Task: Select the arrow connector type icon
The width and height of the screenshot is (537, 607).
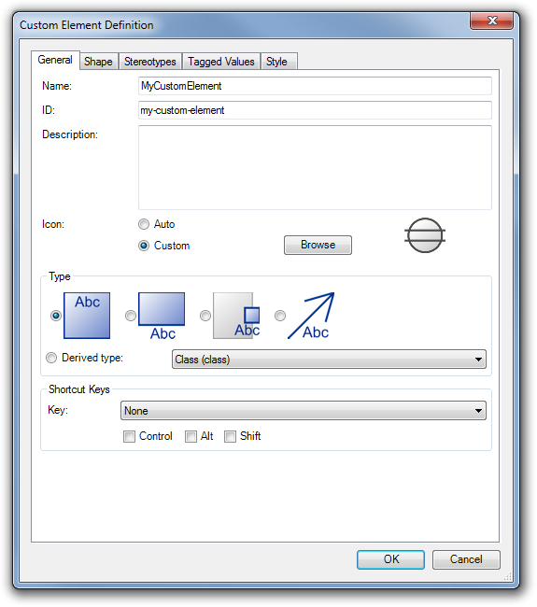Action: (x=311, y=316)
